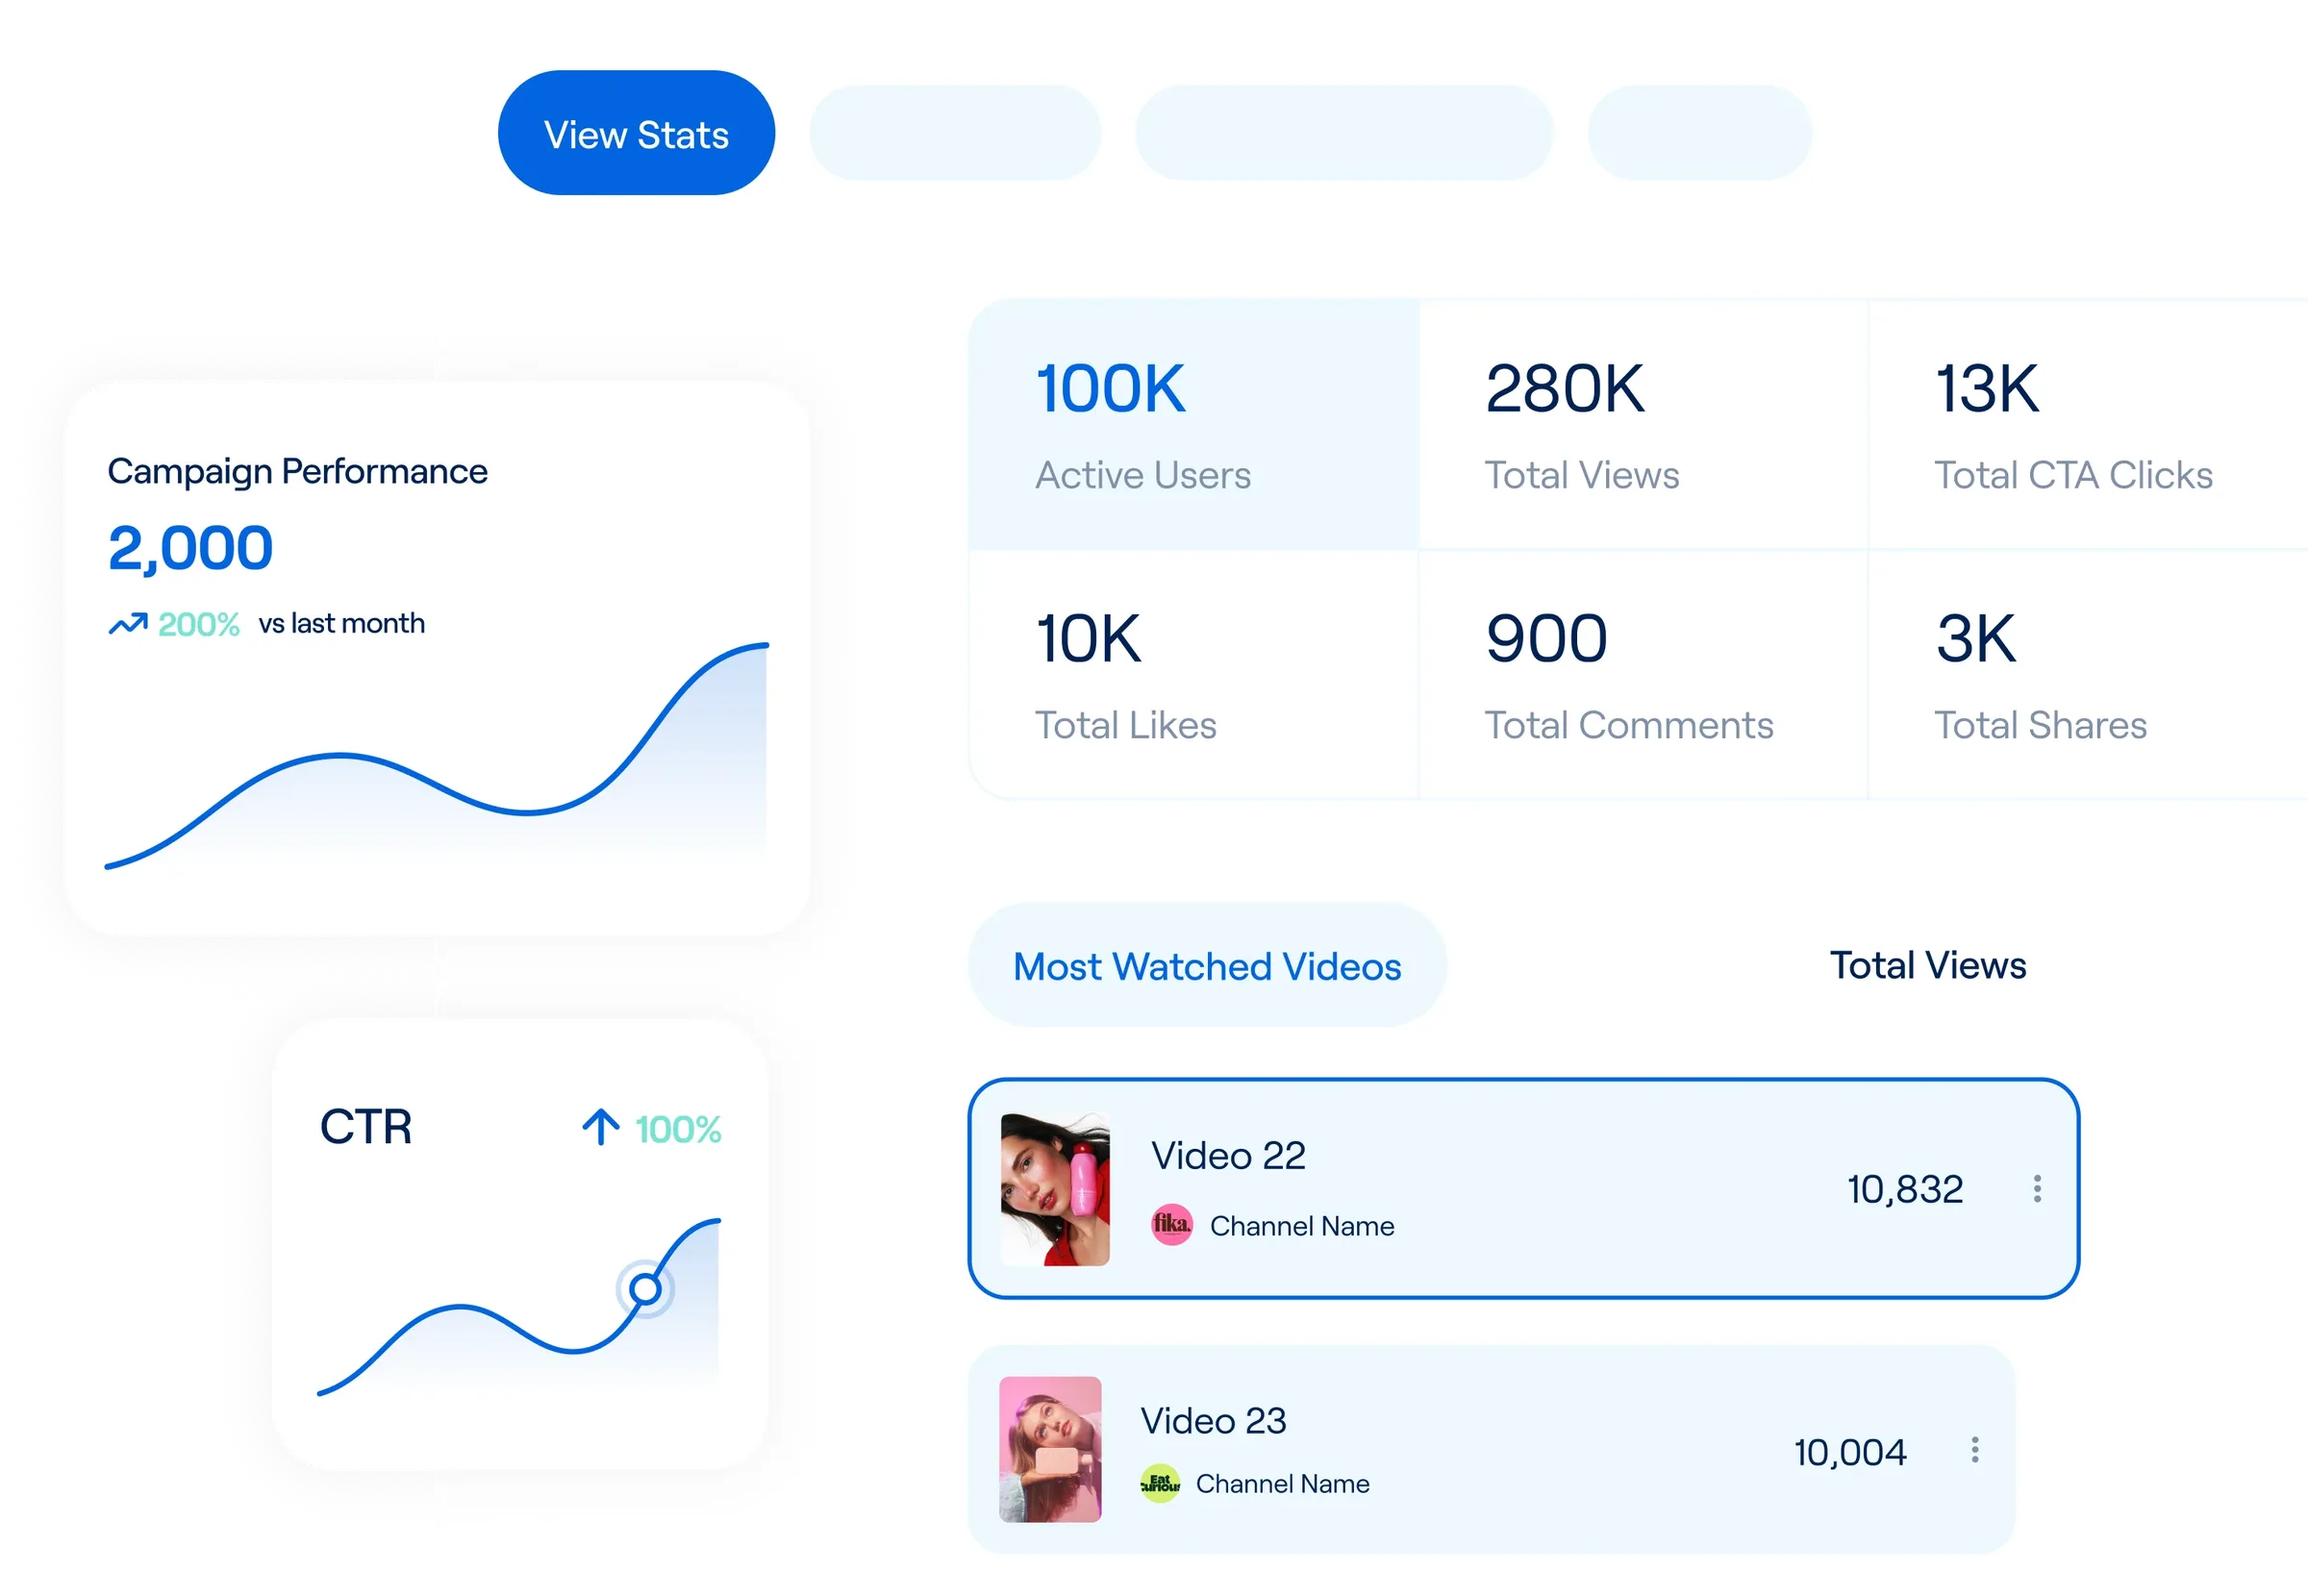Viewport: 2308px width, 1596px height.
Task: Select the 10K Total Likes tile
Action: point(1193,675)
